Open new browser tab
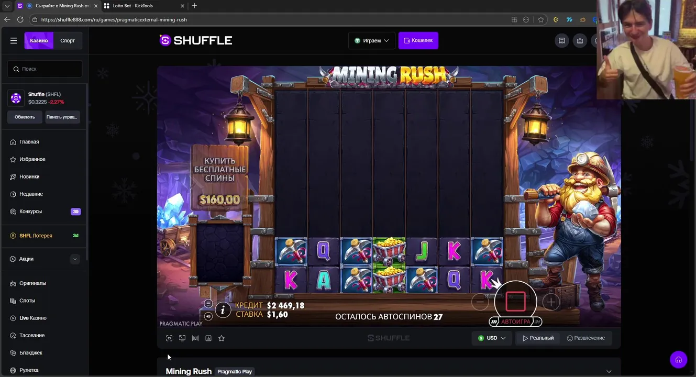This screenshot has width=696, height=377. pyautogui.click(x=194, y=6)
